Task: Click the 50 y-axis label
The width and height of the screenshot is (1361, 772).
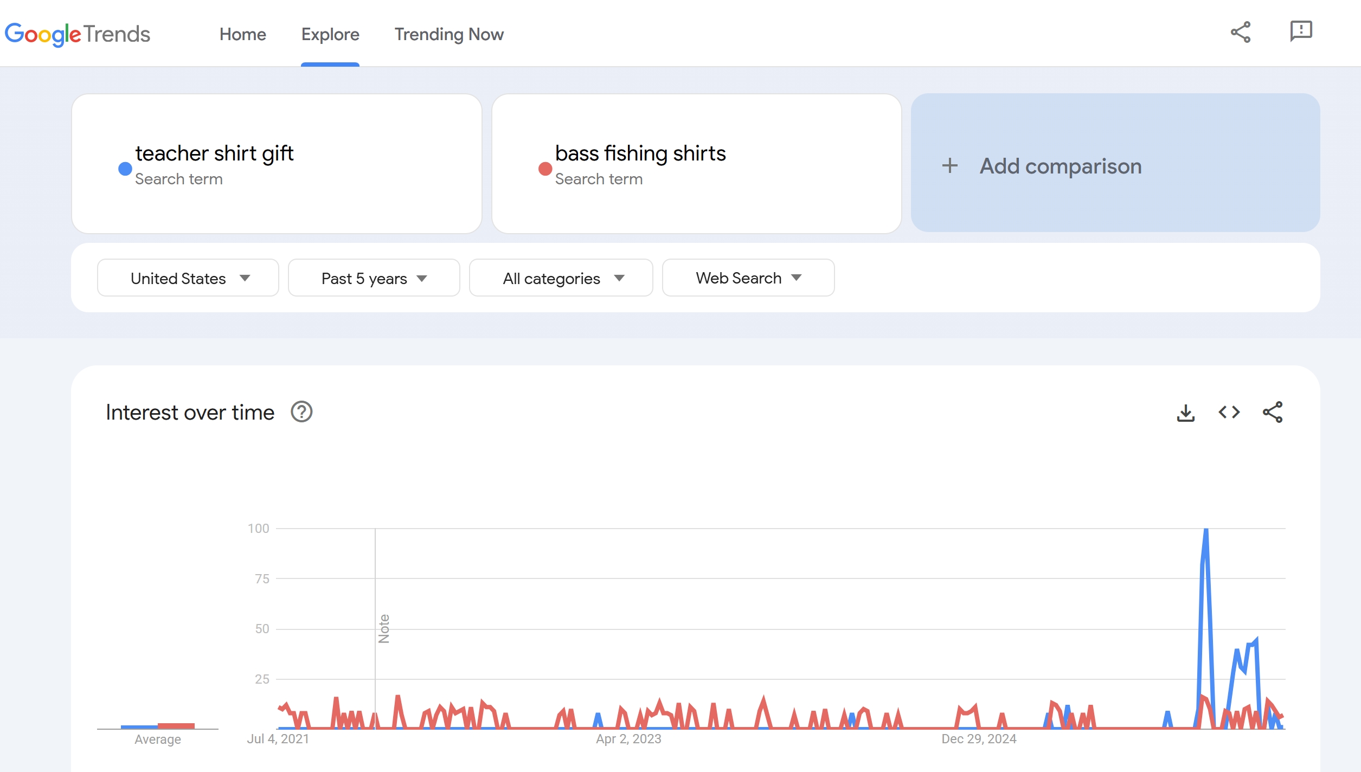Action: point(262,629)
